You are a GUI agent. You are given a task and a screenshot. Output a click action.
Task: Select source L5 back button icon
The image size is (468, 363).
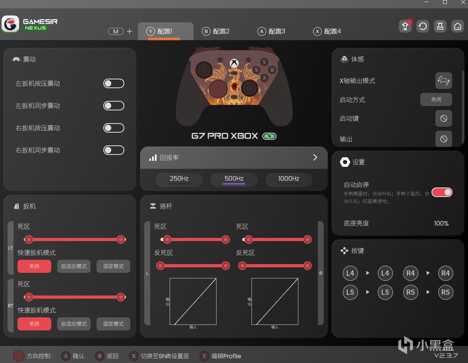pos(350,292)
